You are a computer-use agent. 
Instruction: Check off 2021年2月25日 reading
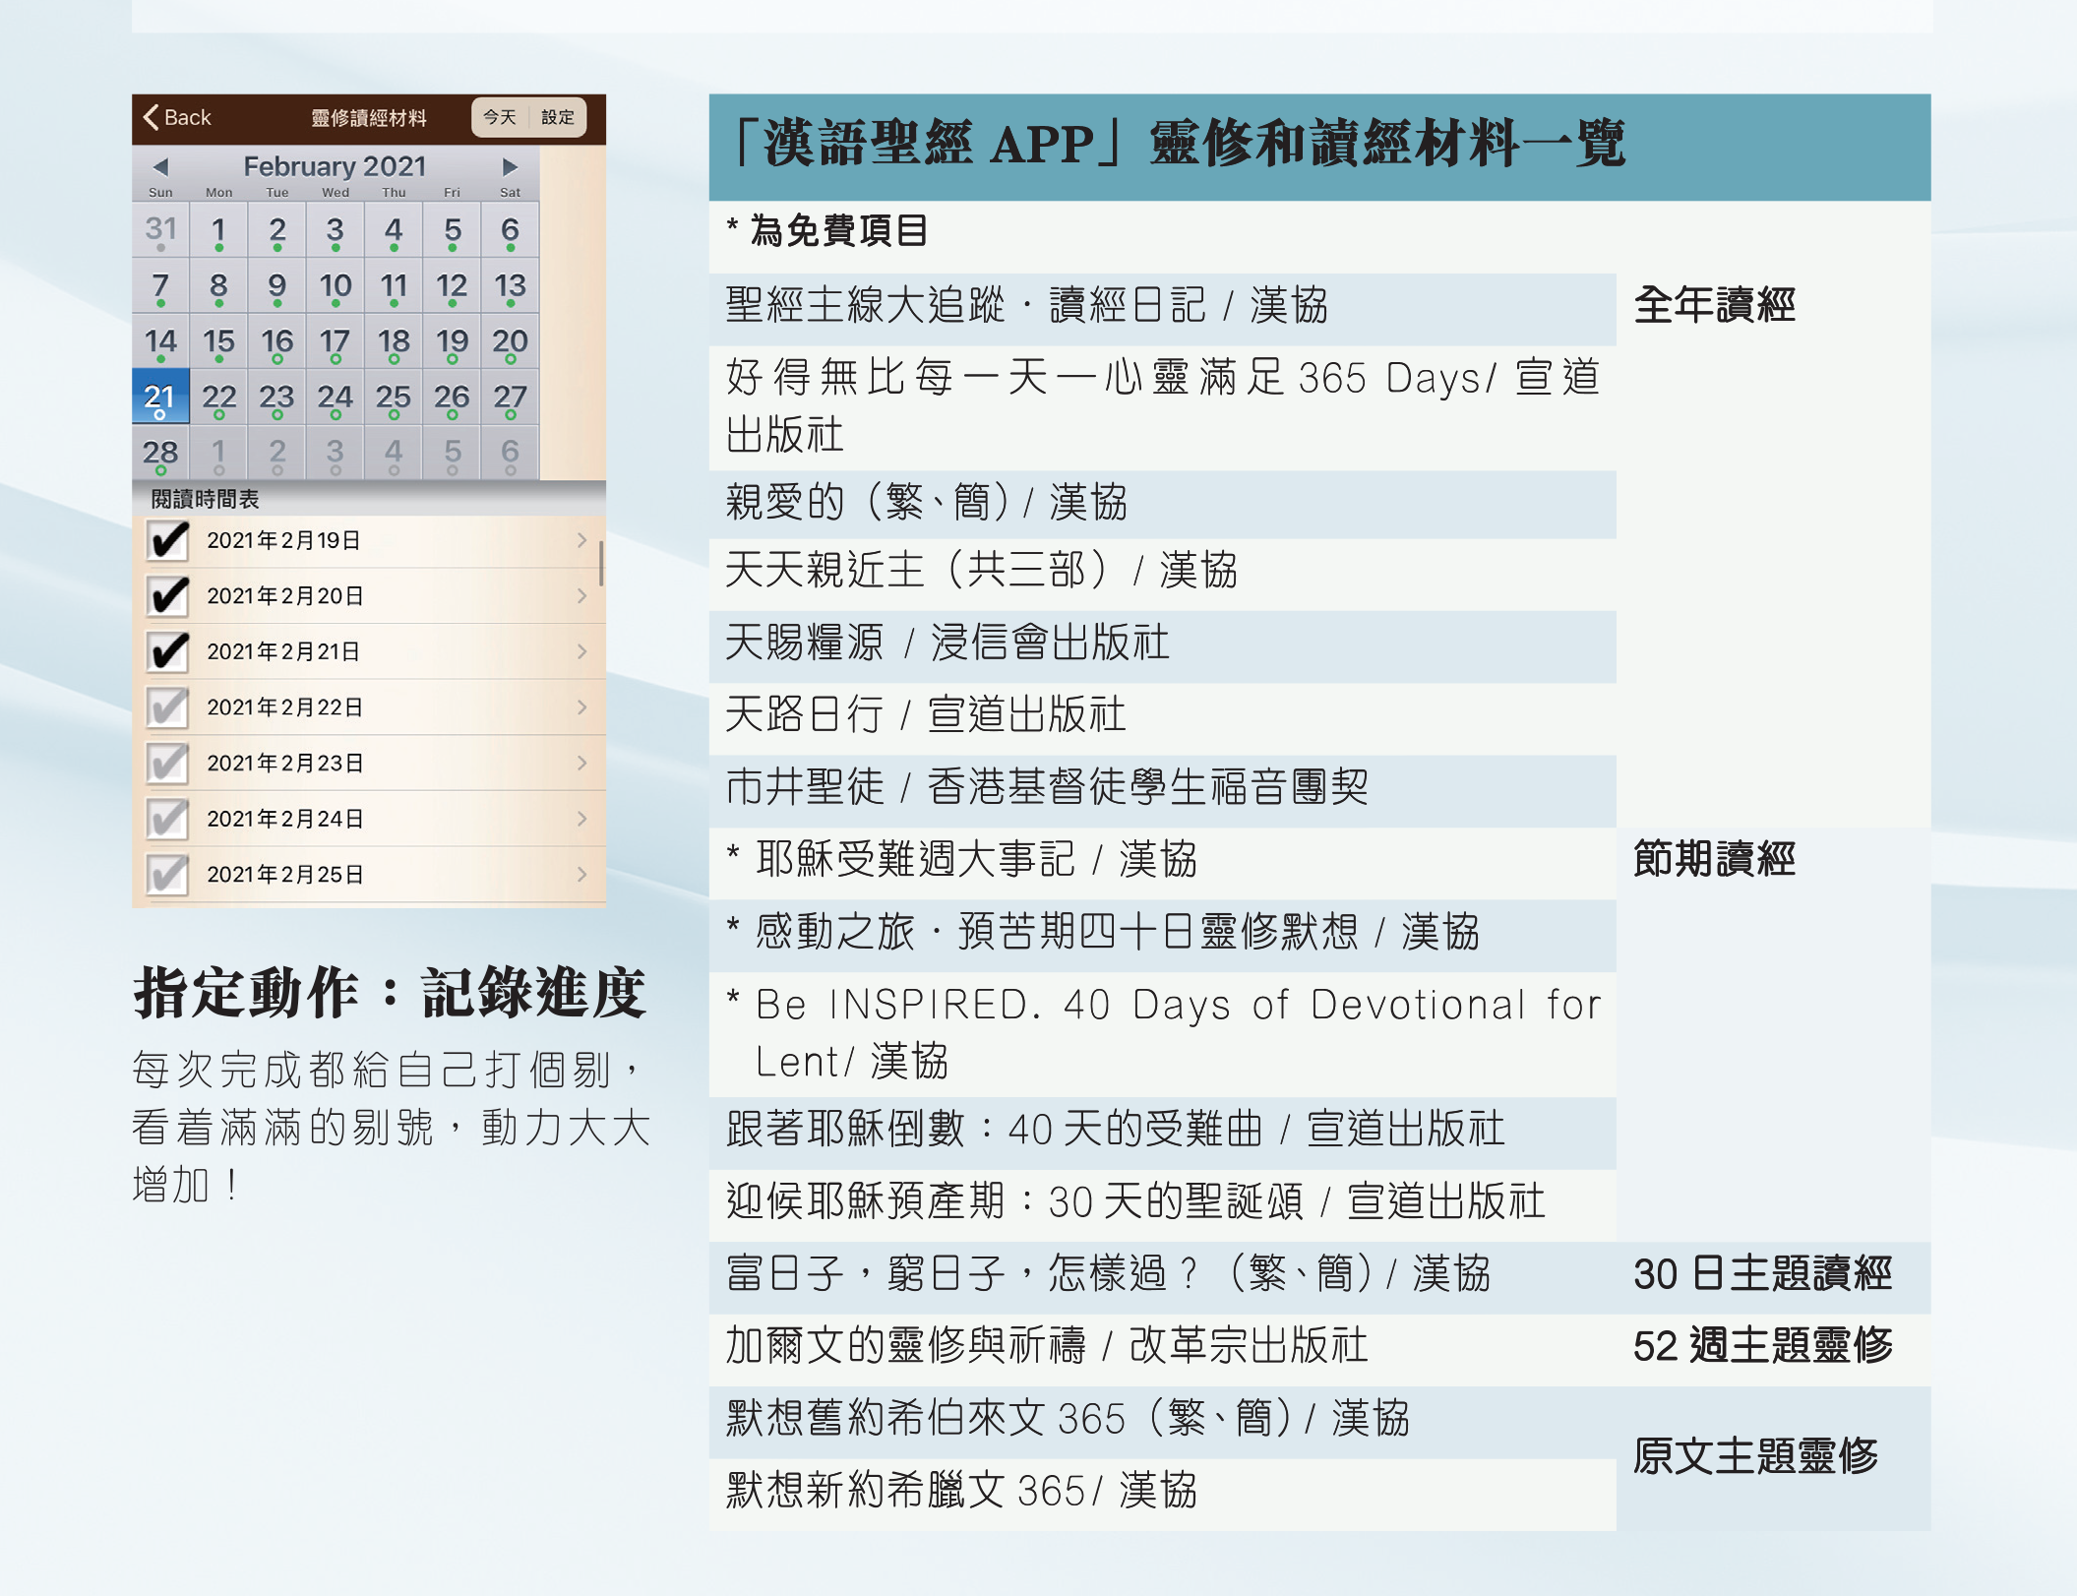(x=168, y=874)
